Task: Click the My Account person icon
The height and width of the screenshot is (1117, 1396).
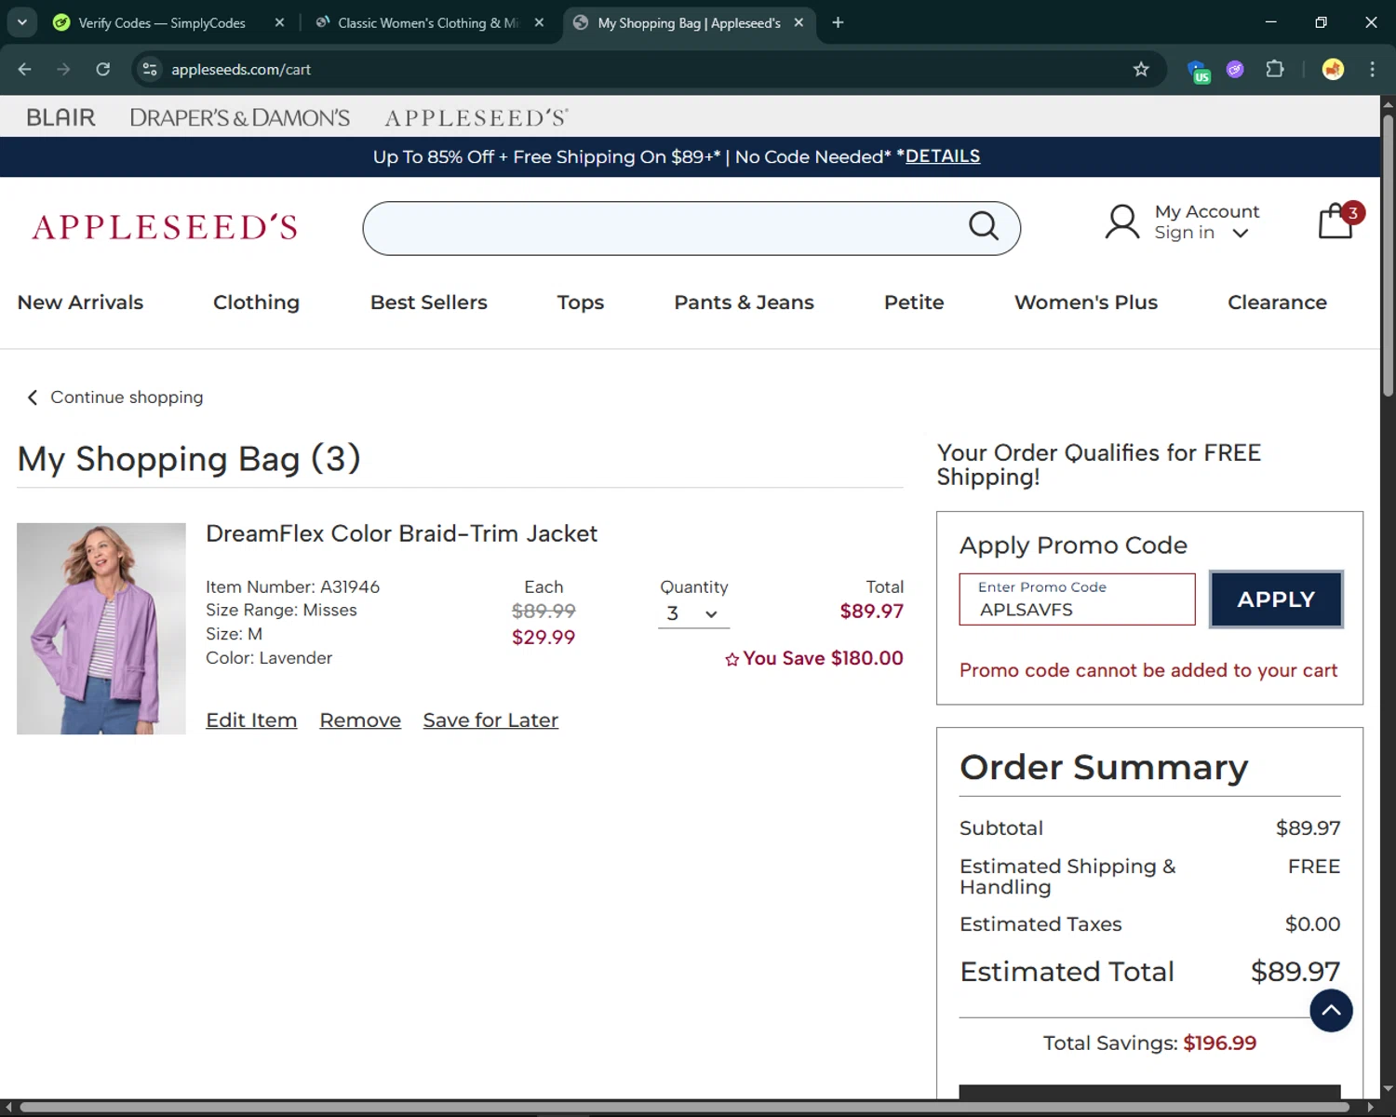Action: [x=1121, y=222]
